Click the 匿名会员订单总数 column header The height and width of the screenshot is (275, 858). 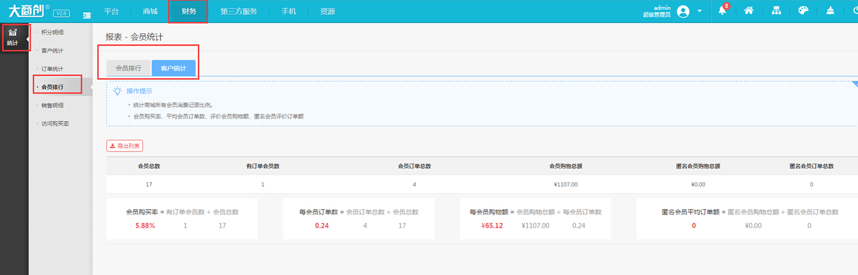coord(811,166)
